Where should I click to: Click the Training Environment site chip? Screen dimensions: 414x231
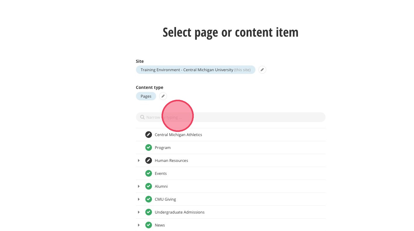(195, 70)
